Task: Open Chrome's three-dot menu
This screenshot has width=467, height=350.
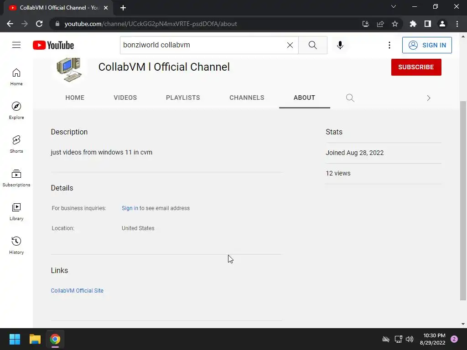Action: coord(457,24)
